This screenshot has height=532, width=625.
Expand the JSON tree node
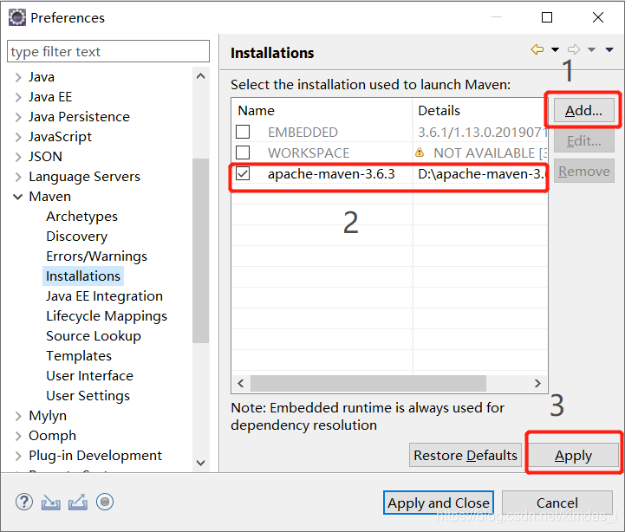point(18,157)
